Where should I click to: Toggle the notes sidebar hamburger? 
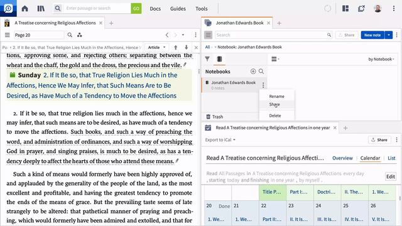(x=208, y=35)
